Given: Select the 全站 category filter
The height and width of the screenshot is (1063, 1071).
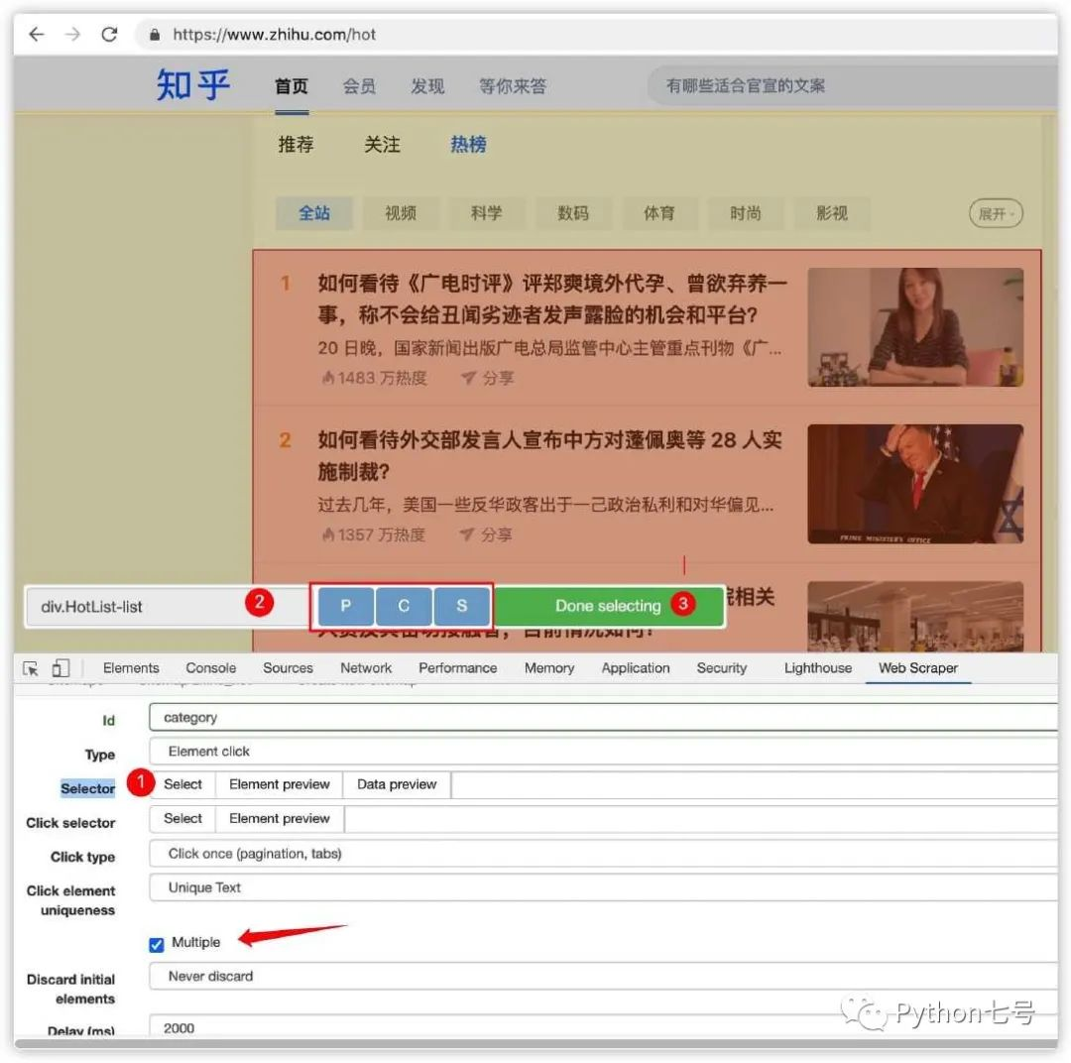Looking at the screenshot, I should (x=314, y=213).
